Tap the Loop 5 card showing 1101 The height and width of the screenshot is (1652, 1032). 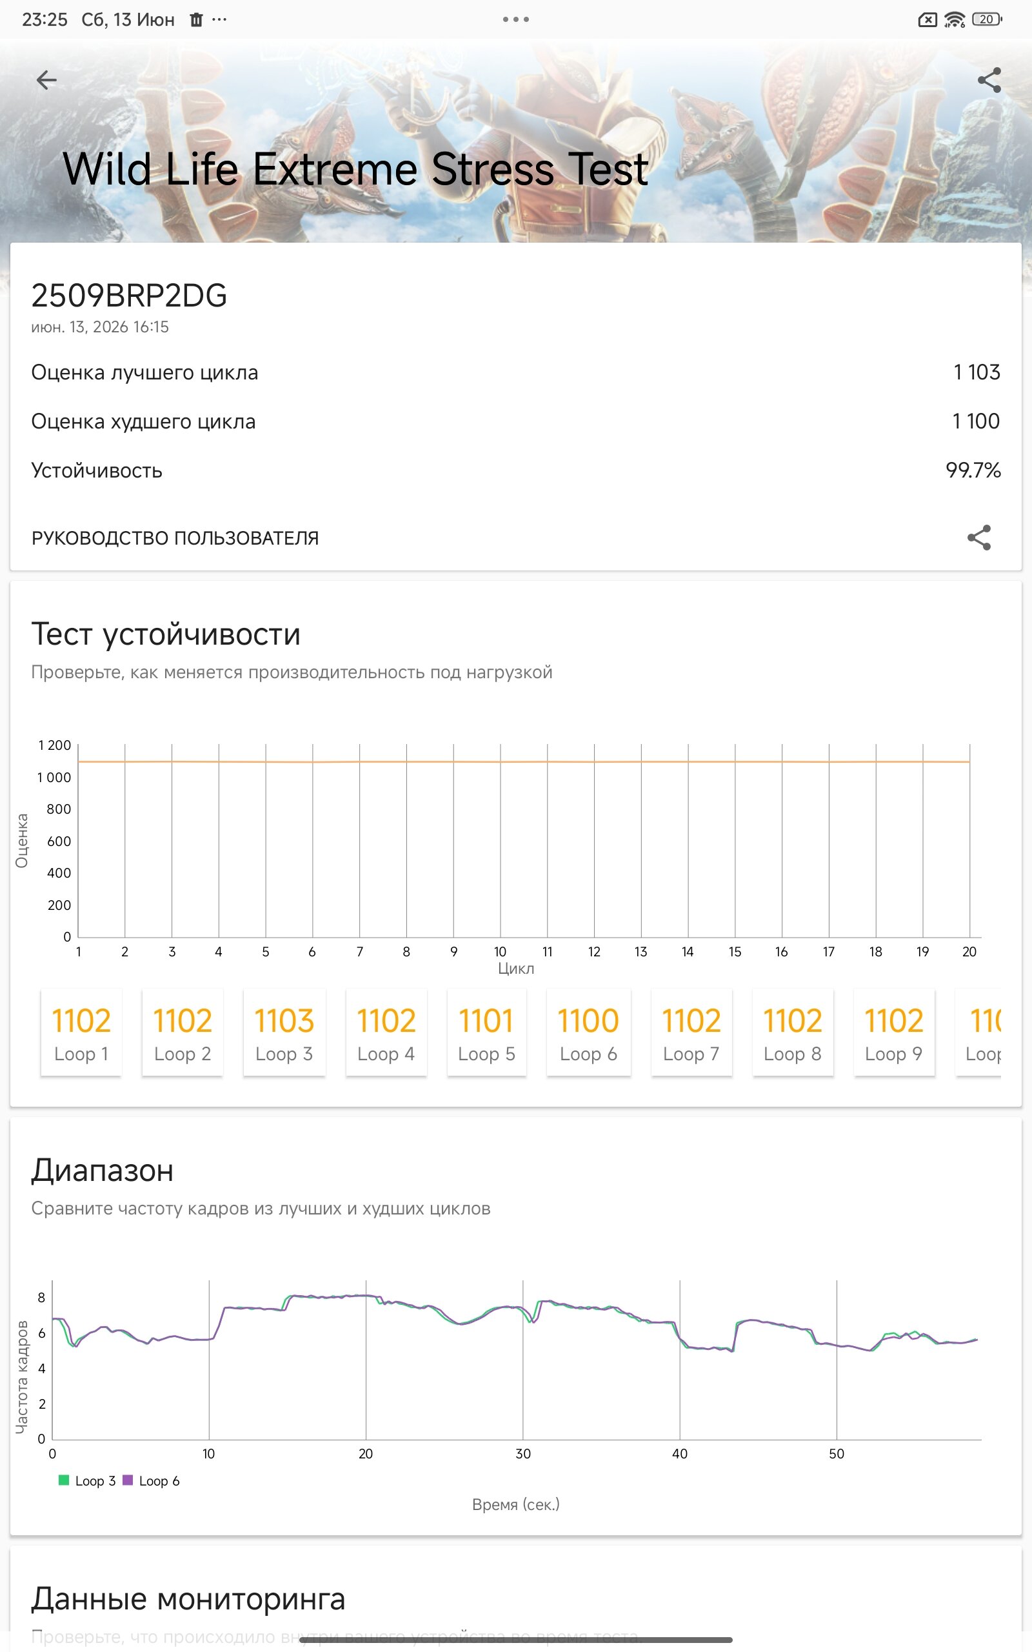486,1031
